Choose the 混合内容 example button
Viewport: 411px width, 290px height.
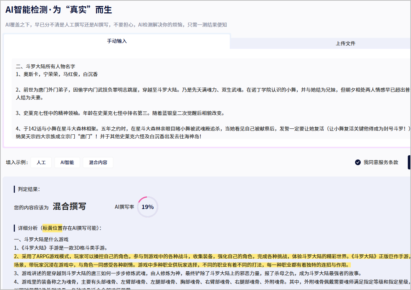pyautogui.click(x=98, y=162)
